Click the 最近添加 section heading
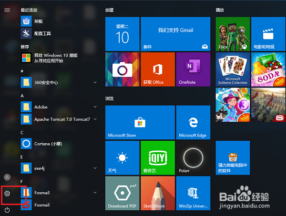This screenshot has height=216, width=286. coord(29,10)
